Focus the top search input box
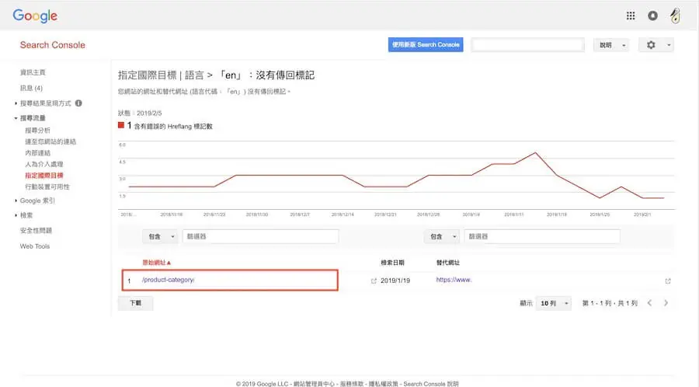Viewport: 699px width, 387px height. point(528,44)
